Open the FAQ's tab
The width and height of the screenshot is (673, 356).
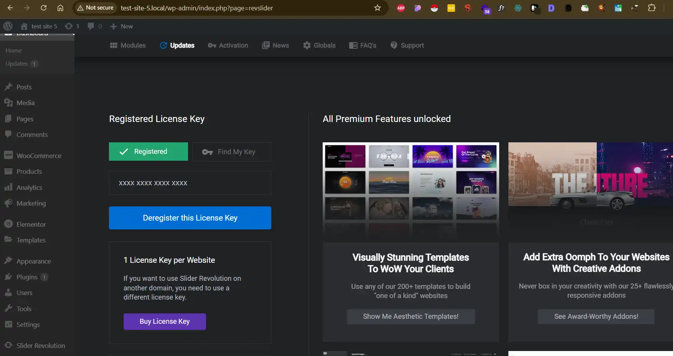[x=363, y=45]
